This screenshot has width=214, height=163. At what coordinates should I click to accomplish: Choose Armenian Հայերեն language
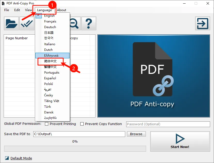(x=52, y=118)
